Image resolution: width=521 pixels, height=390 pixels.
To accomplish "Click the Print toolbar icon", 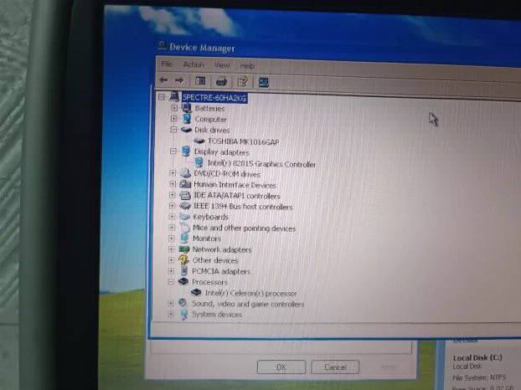I will (221, 81).
